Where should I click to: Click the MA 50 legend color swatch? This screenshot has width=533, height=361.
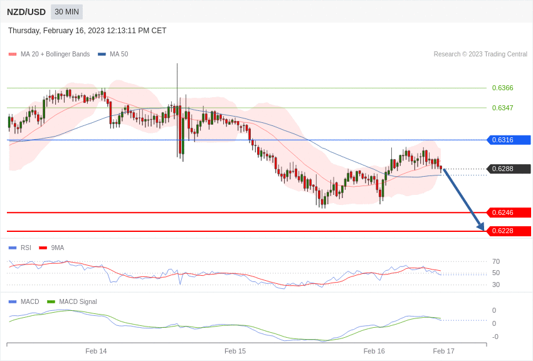point(102,54)
